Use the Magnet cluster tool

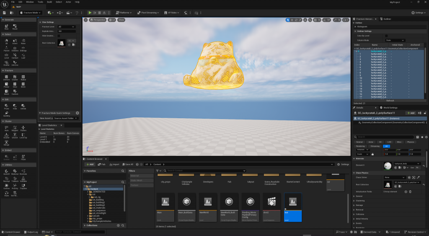coord(15,128)
